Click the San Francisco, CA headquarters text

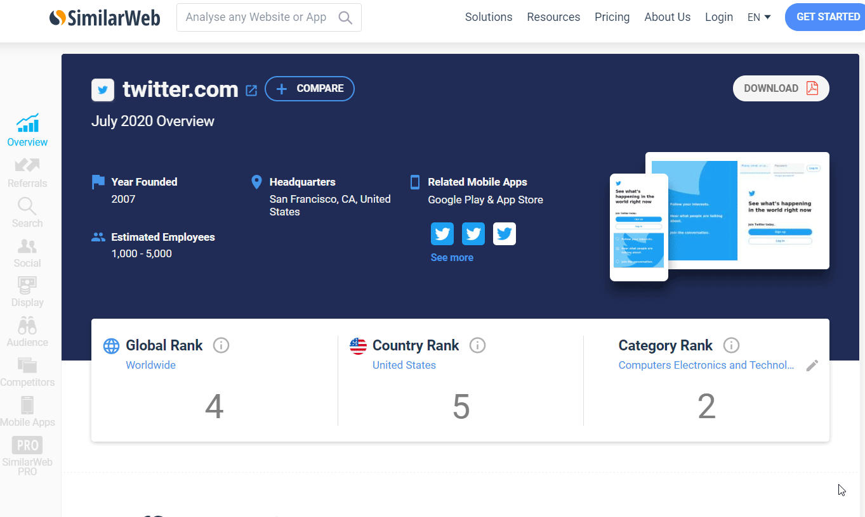tap(330, 205)
